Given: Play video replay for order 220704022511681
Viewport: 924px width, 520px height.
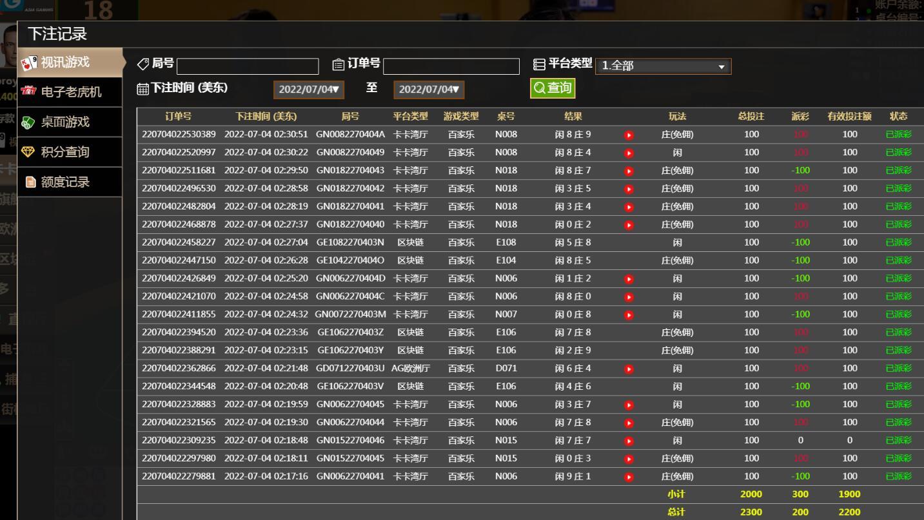Looking at the screenshot, I should pos(629,171).
